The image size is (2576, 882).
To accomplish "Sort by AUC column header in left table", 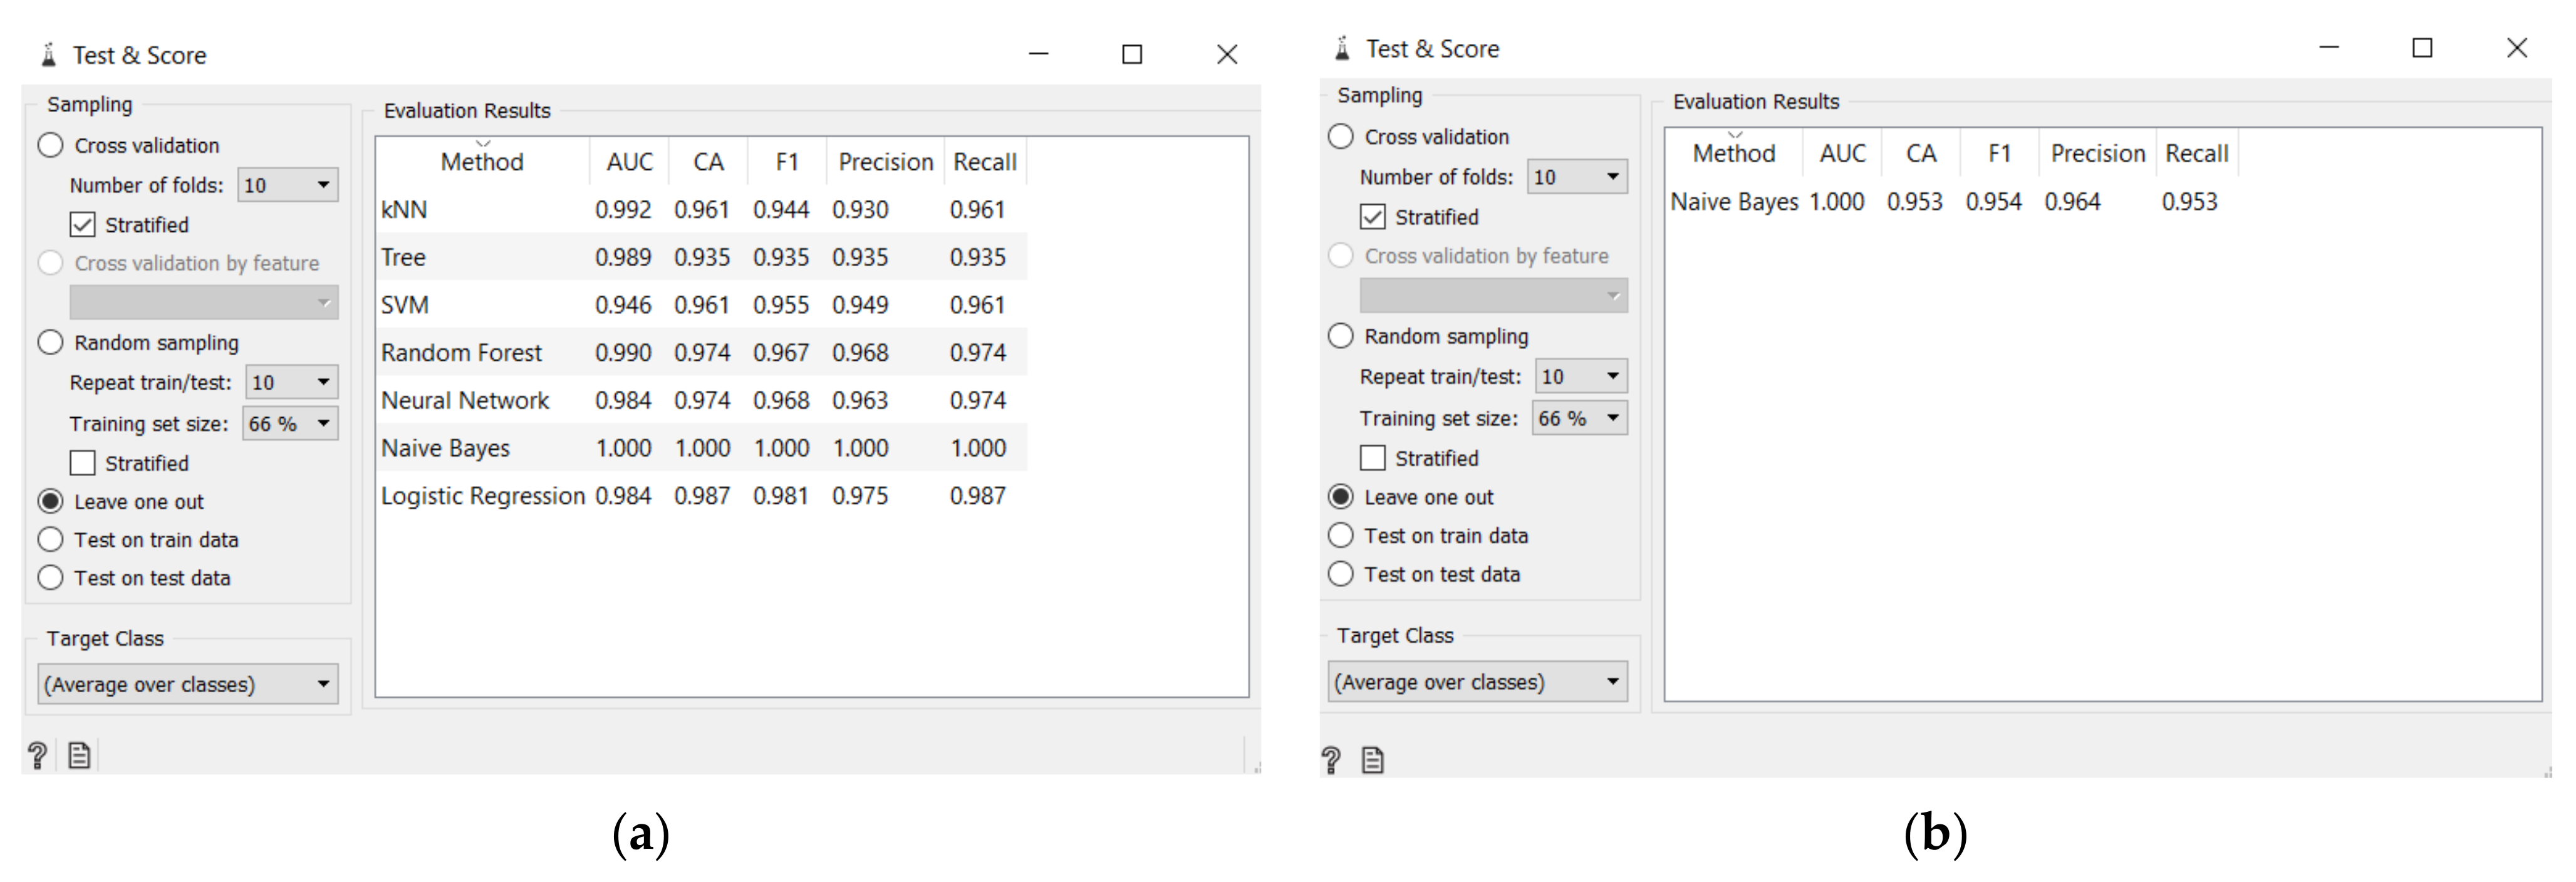I will pos(629,162).
